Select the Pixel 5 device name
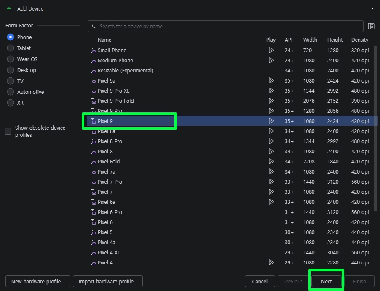The height and width of the screenshot is (291, 380). pyautogui.click(x=105, y=232)
